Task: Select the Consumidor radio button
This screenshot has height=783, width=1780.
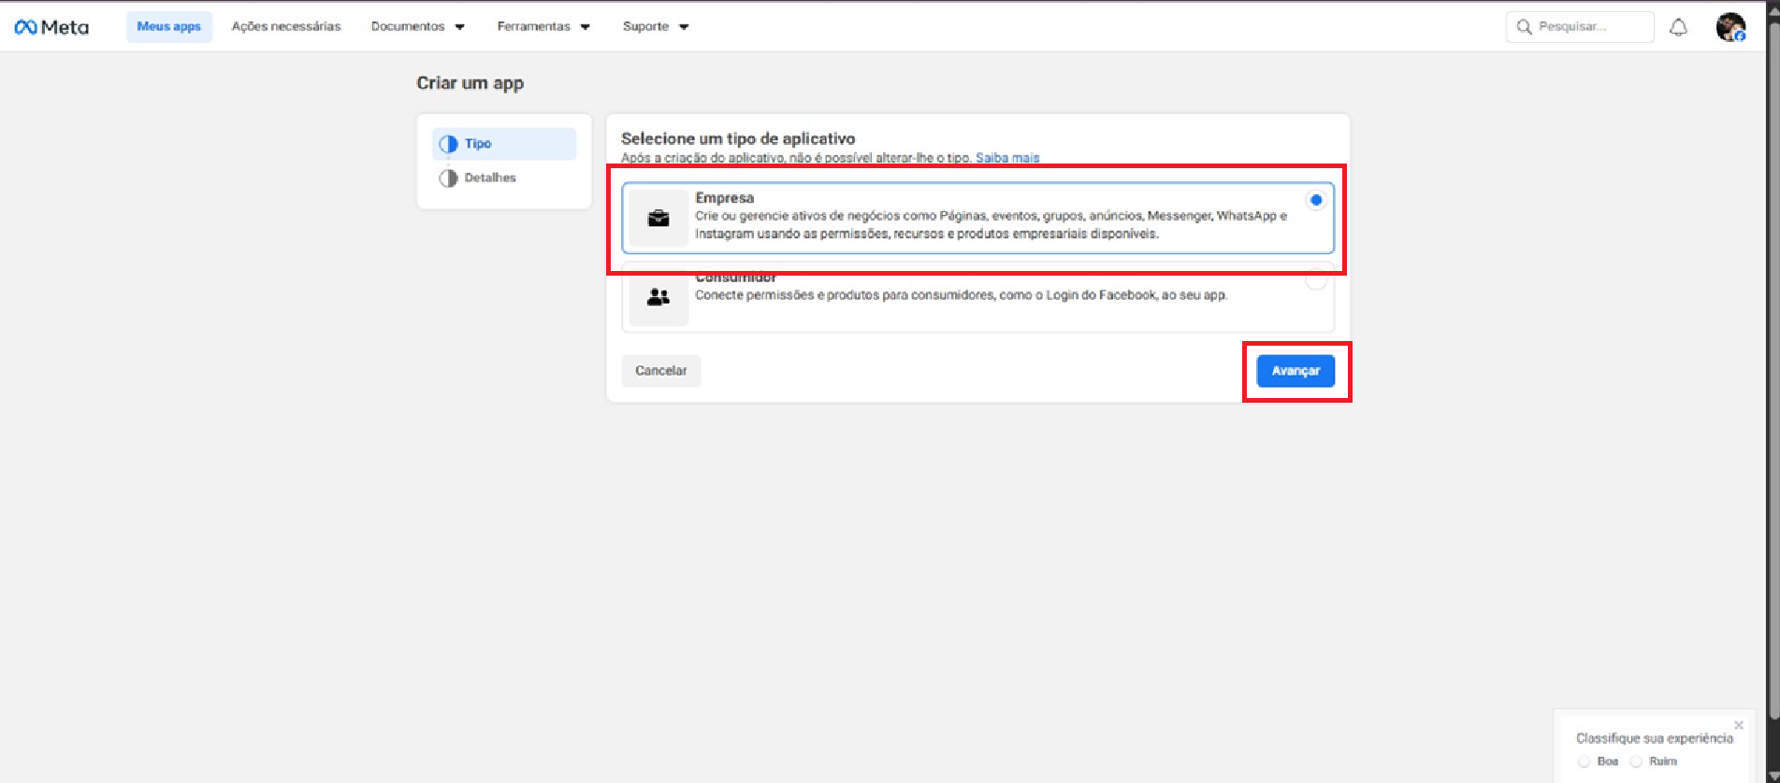Action: pyautogui.click(x=1316, y=280)
